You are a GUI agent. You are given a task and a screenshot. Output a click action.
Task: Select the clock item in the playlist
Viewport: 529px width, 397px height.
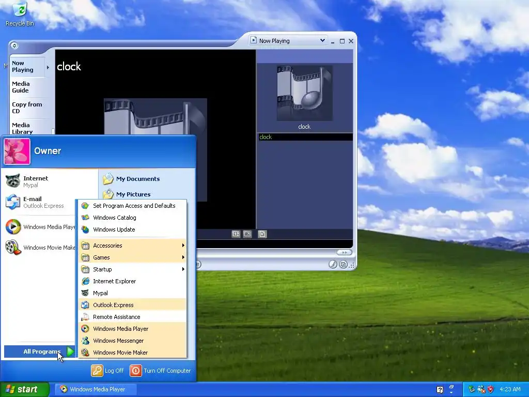[305, 136]
